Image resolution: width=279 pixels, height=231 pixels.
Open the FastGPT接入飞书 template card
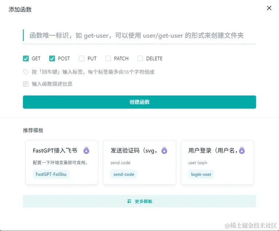[62, 162]
